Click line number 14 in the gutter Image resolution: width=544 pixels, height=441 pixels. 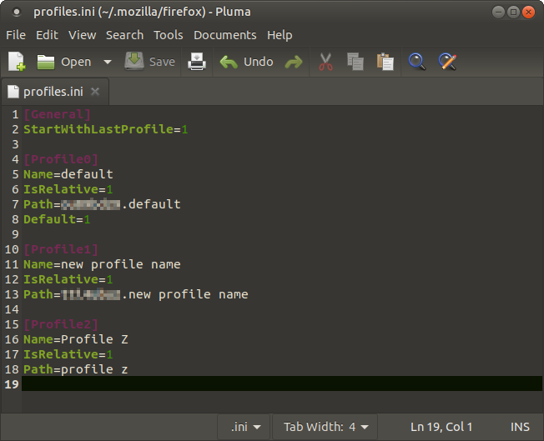(12, 309)
